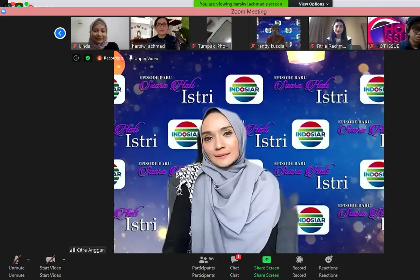Select Fitrie Rachm video thumbnail
The height and width of the screenshot is (280, 420).
tap(338, 33)
